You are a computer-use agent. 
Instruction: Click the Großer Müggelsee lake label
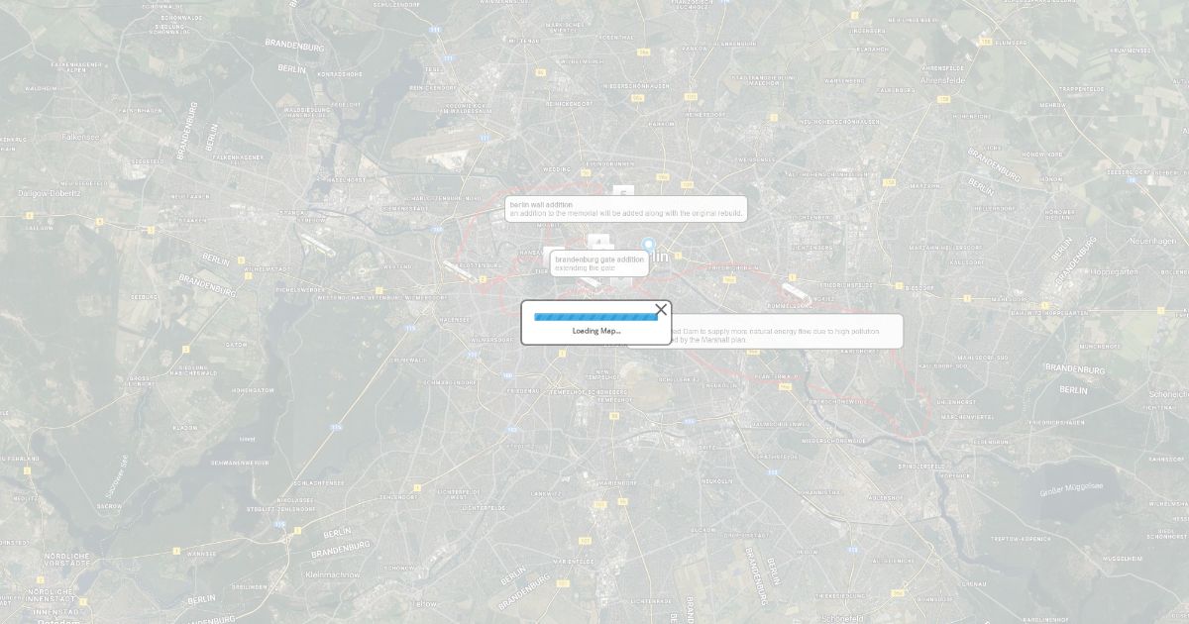pos(1072,488)
